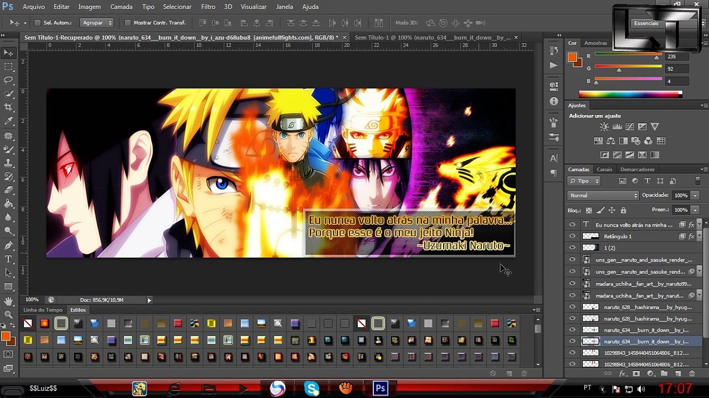Image resolution: width=709 pixels, height=398 pixels.
Task: Select the Crop tool
Action: tap(9, 107)
